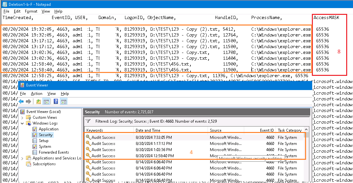
Task: Click AccessMASK header text in Notepad
Action: pyautogui.click(x=326, y=17)
